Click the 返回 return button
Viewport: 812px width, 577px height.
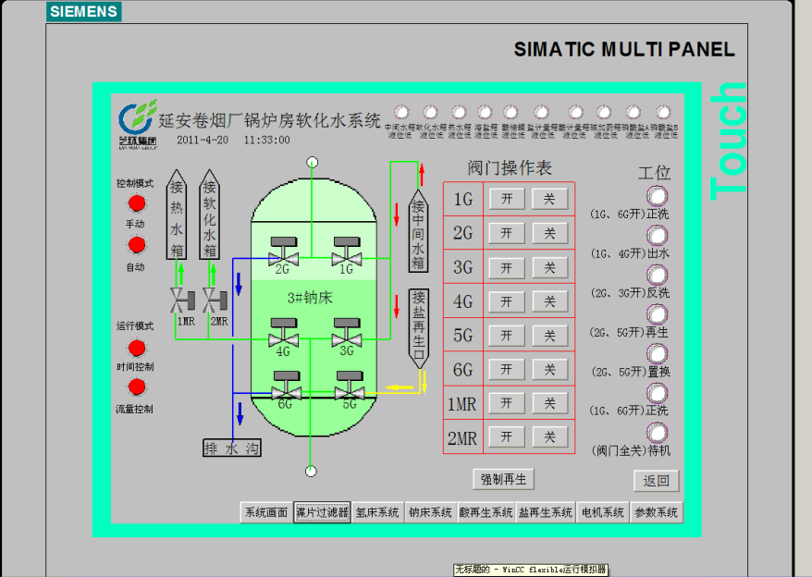pyautogui.click(x=656, y=481)
